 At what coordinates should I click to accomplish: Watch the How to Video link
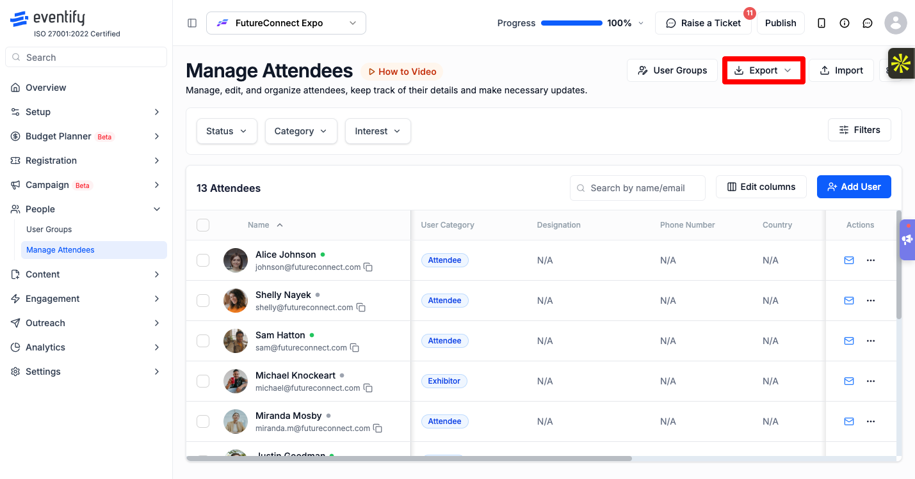coord(402,72)
